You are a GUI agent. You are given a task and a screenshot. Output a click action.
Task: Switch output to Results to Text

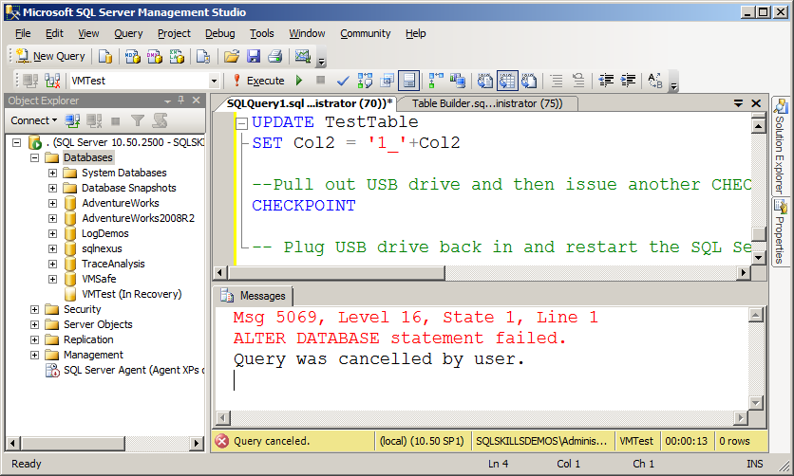tap(485, 81)
